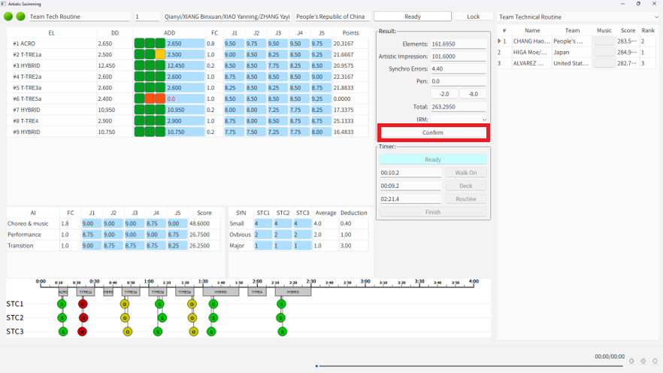663x373 pixels.
Task: Click the STC1 value 4 in Small row
Action: [262, 223]
